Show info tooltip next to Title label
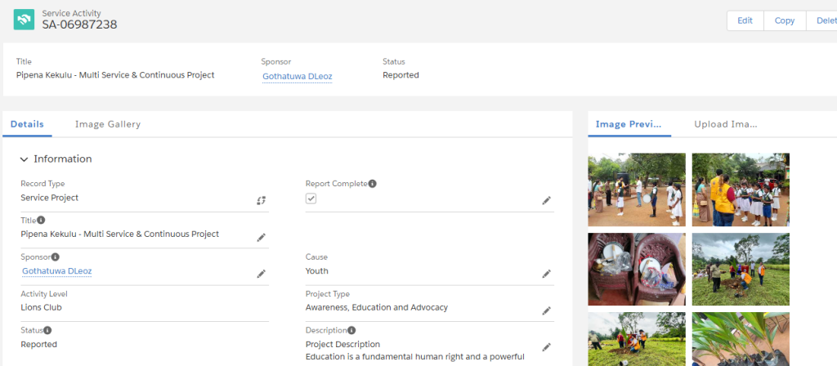 click(x=41, y=220)
